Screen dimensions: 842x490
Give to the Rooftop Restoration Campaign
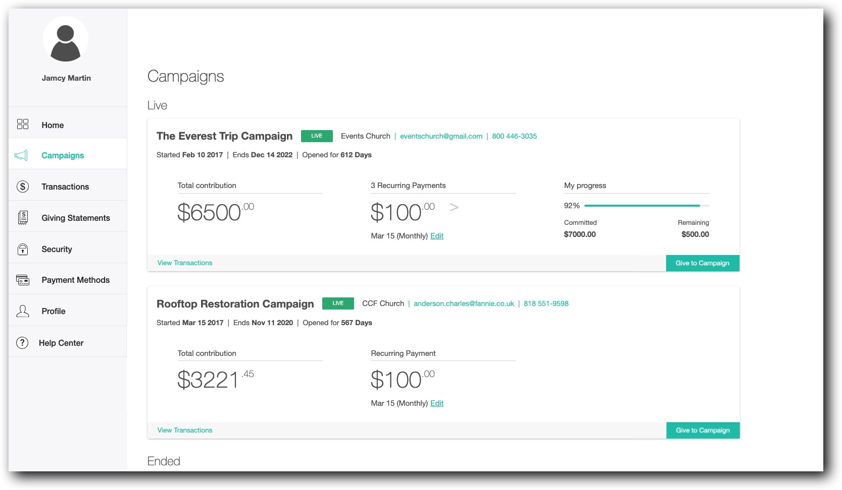coord(702,431)
